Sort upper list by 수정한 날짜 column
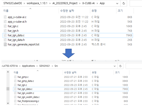The height and width of the screenshot is (107, 142). (x=67, y=11)
